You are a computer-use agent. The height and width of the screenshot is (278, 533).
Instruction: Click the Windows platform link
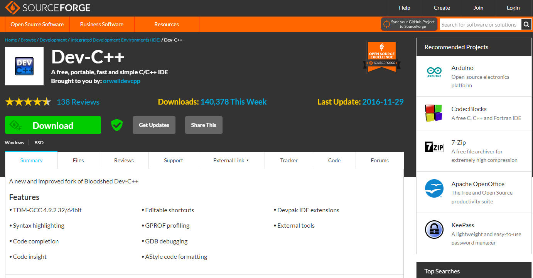point(14,142)
